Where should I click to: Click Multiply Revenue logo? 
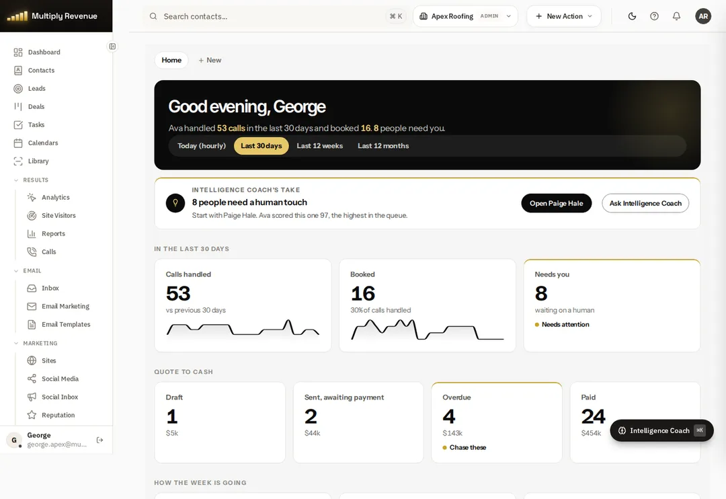(52, 16)
